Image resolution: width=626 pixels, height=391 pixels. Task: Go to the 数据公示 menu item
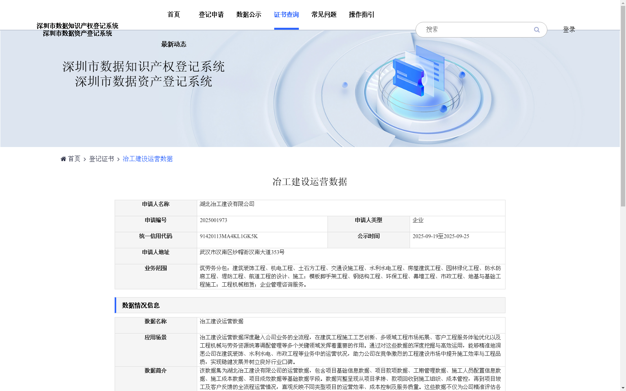point(249,14)
